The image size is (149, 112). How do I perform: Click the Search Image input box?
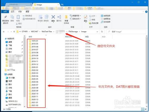click(126, 32)
